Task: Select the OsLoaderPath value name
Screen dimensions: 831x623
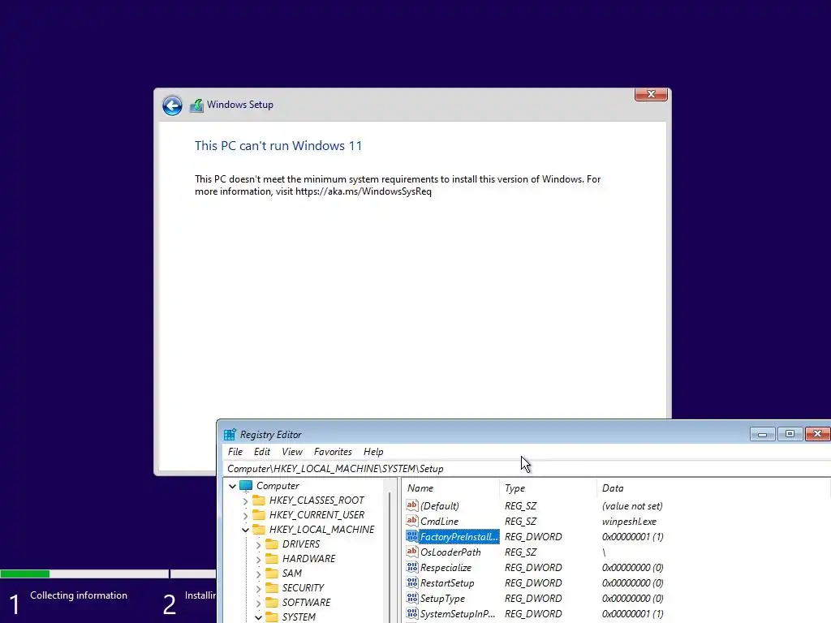Action: [450, 552]
